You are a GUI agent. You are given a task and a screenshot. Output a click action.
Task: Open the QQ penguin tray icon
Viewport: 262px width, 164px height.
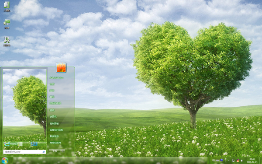[x=238, y=161]
